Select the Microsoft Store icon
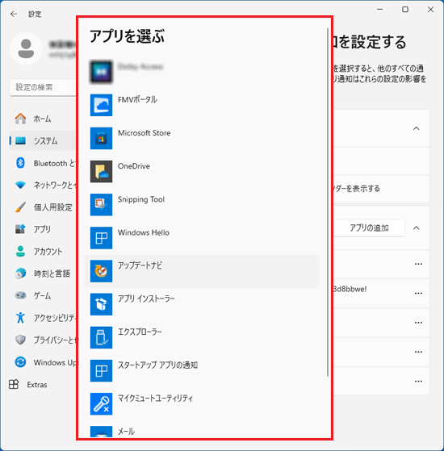 101,138
